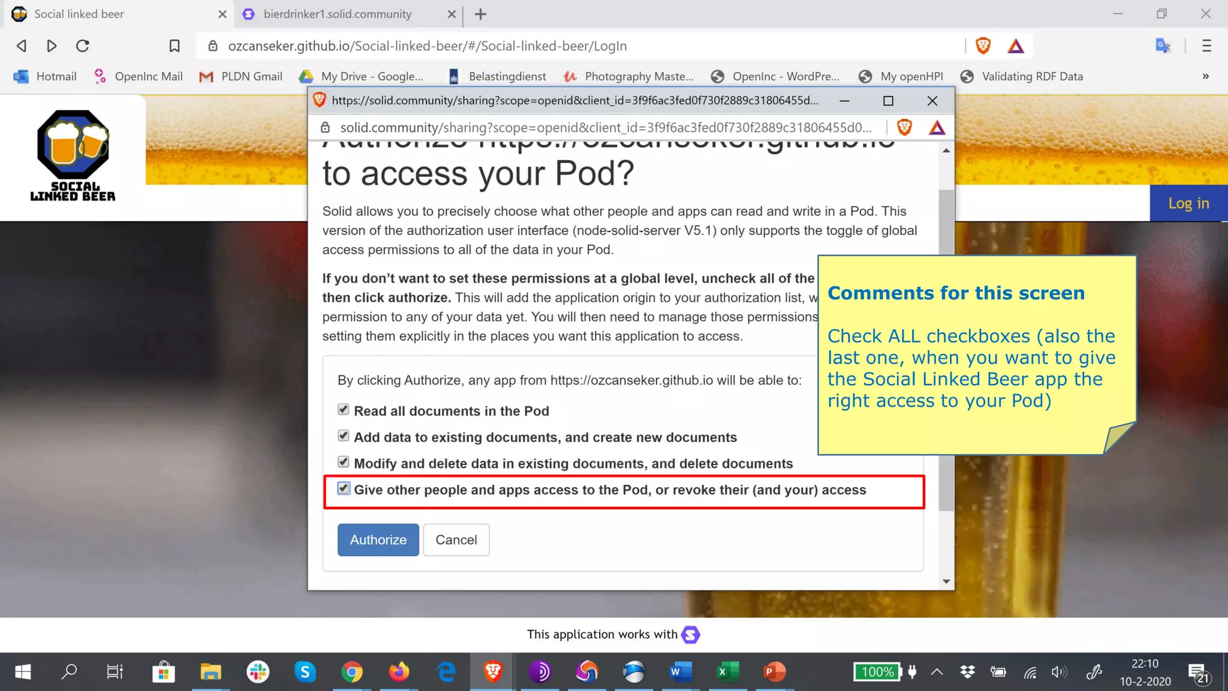Open Task View on the taskbar

(x=115, y=672)
